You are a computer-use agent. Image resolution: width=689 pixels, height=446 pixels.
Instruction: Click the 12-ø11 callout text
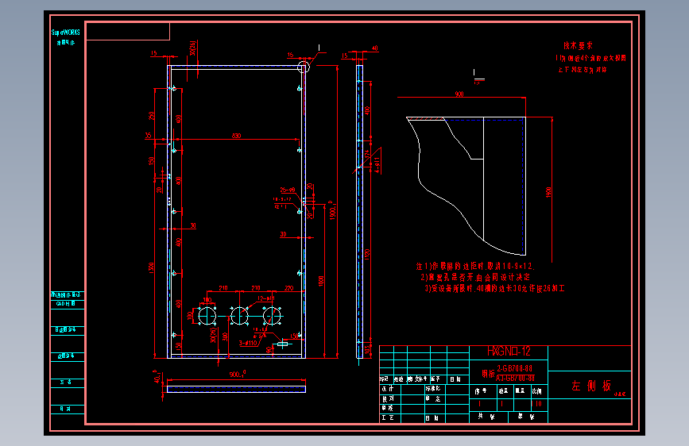click(x=266, y=298)
